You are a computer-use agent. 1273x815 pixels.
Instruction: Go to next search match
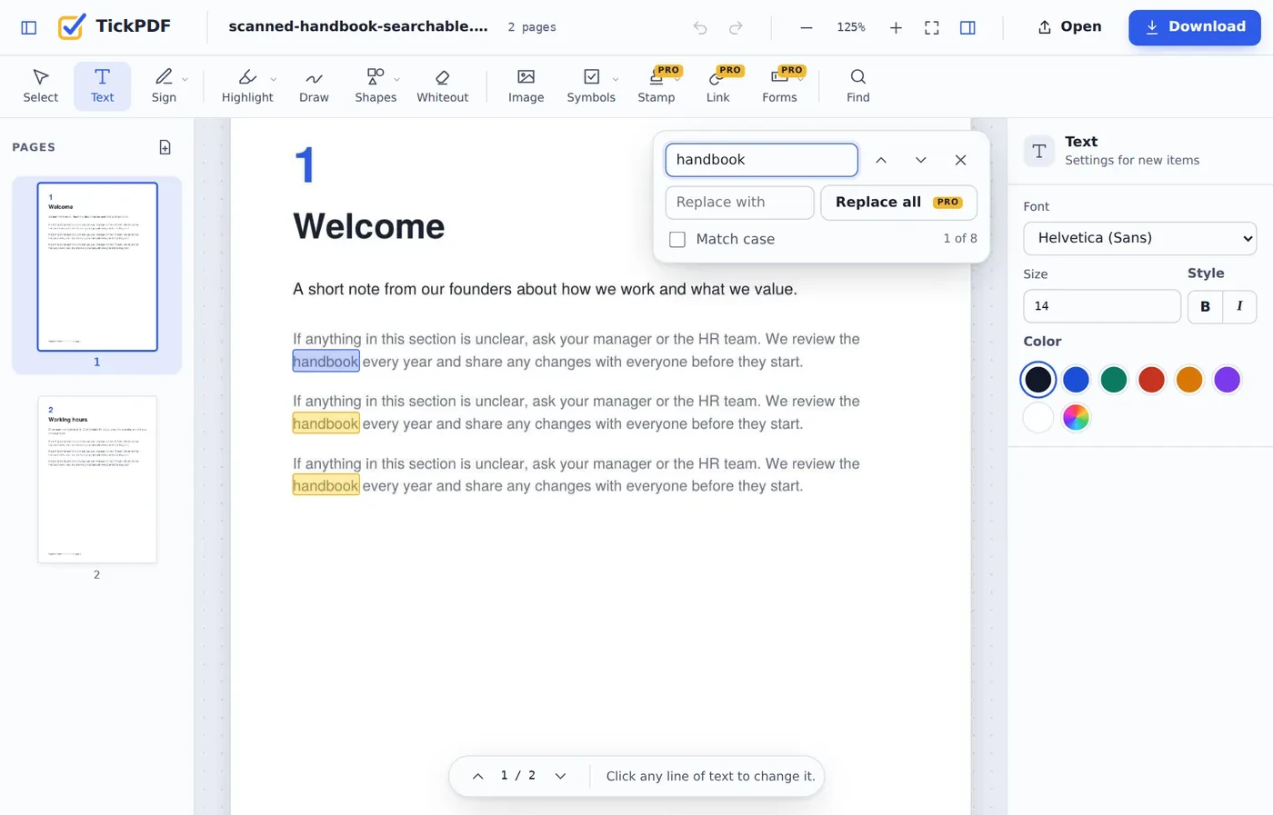coord(920,160)
